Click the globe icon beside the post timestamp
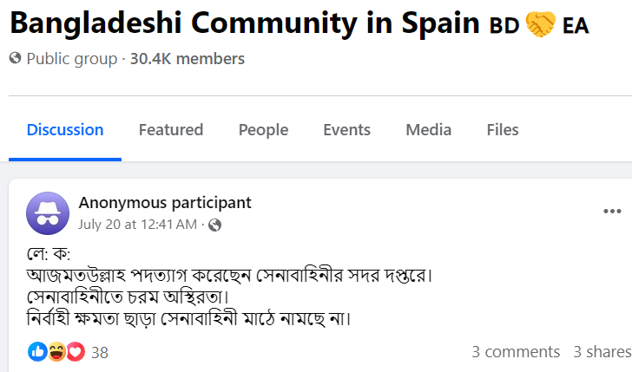The width and height of the screenshot is (632, 372). coord(214,225)
